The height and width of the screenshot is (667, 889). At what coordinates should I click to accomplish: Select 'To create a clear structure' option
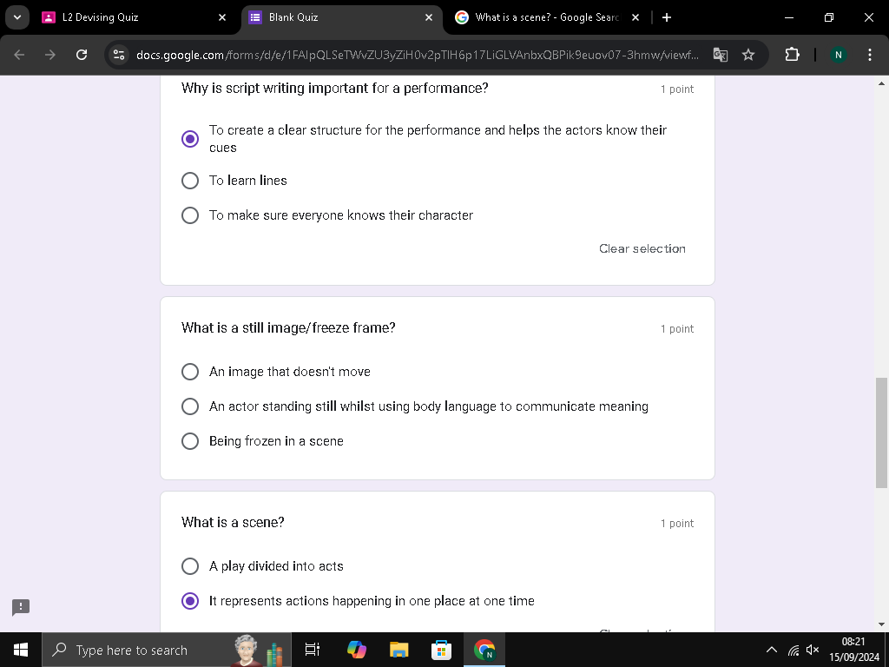190,138
